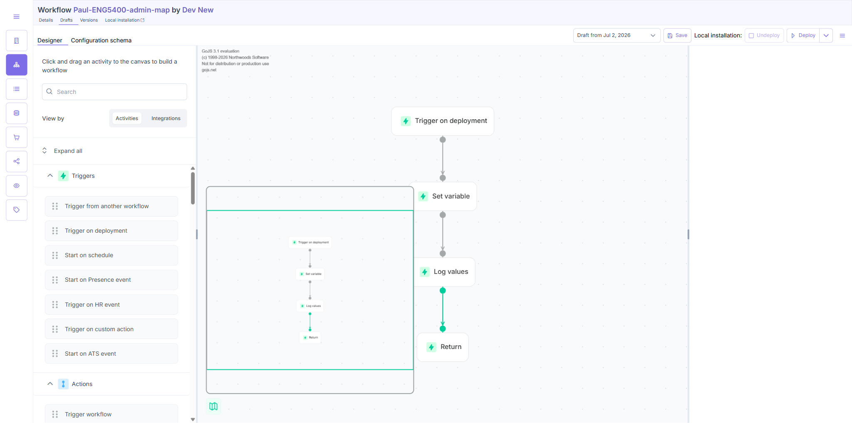Click the search magnifier icon
The width and height of the screenshot is (852, 423).
coord(50,91)
